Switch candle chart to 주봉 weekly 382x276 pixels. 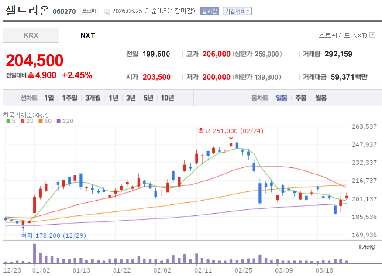(x=301, y=98)
